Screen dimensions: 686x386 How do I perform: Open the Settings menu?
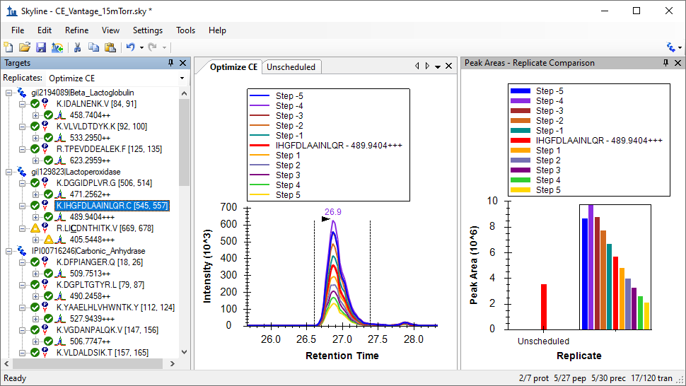[147, 30]
